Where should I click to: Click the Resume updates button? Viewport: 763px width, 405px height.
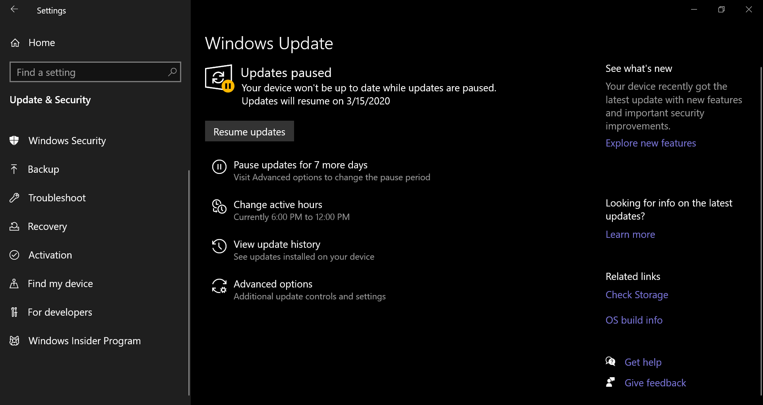250,131
